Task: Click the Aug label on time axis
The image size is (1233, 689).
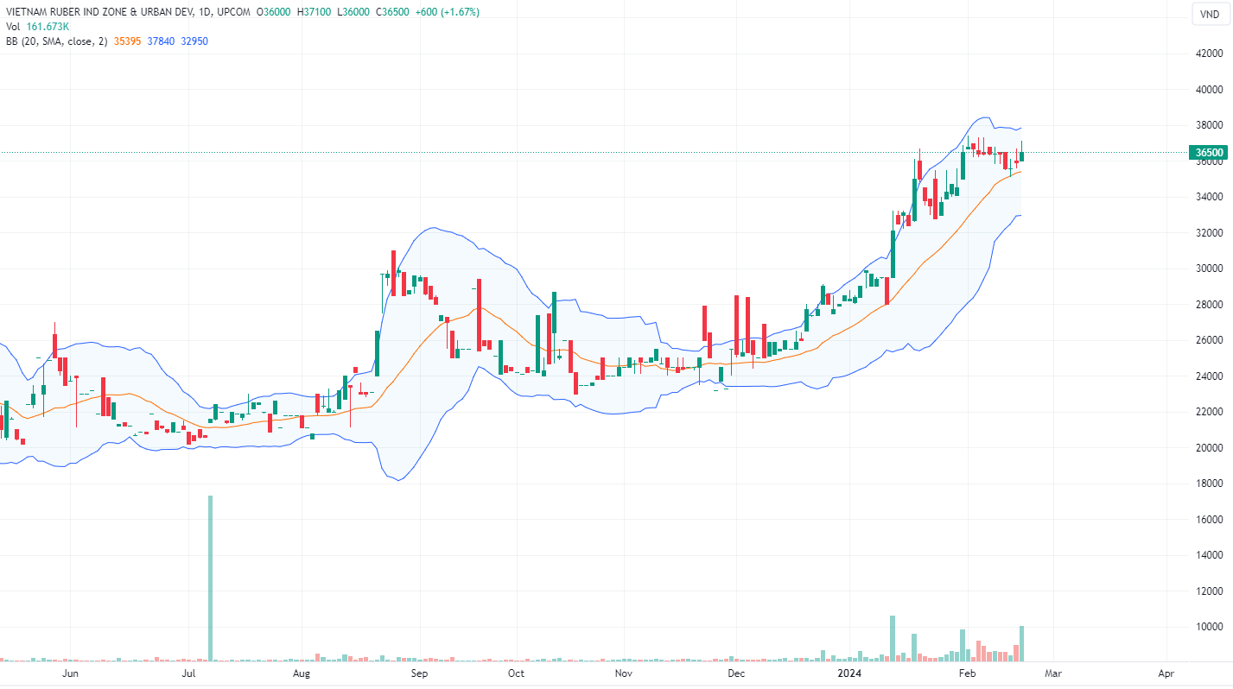Action: (302, 672)
